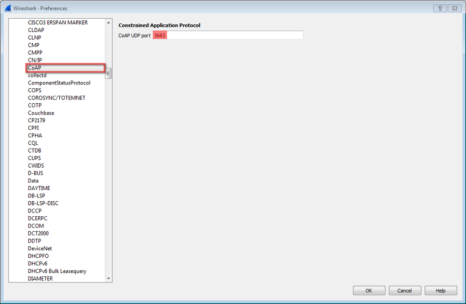Screen dimensions: 466x304
Task: Select the CTDB protocol entry
Action: pyautogui.click(x=35, y=150)
